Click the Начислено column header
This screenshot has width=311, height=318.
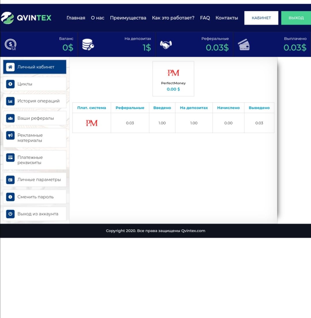[x=228, y=108]
